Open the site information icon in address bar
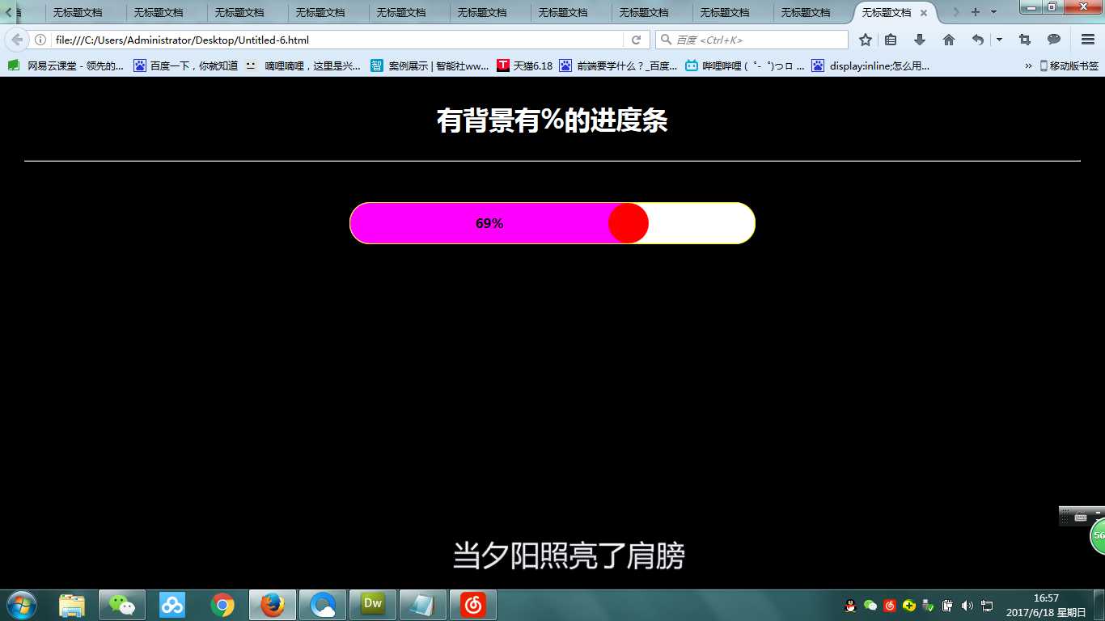1105x621 pixels. (x=40, y=40)
